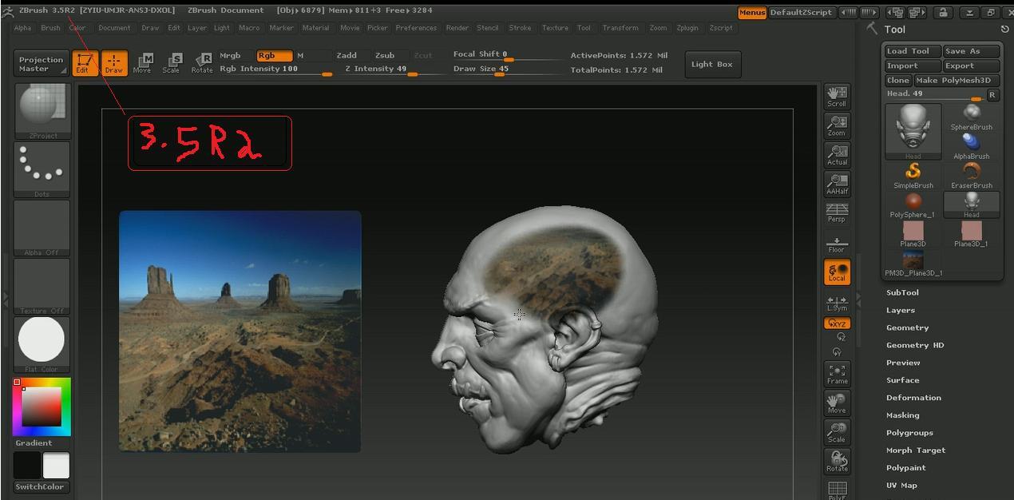Toggle the Local transformations button
The height and width of the screenshot is (500, 1014).
[x=837, y=272]
